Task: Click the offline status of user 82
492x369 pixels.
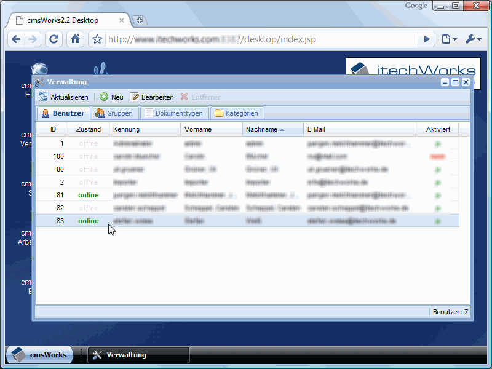Action: point(89,208)
